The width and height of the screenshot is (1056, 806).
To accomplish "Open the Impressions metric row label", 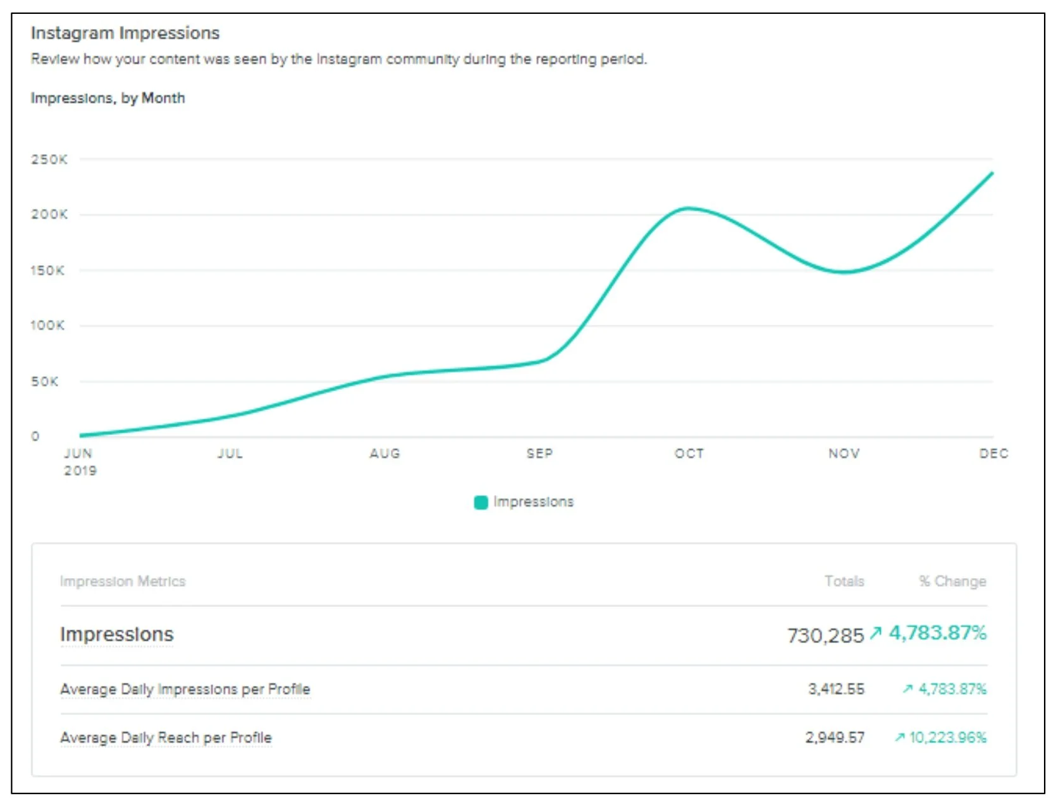I will pos(116,634).
